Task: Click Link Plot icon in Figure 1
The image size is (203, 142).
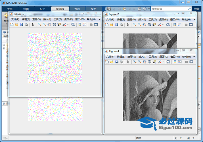Action: (x=73, y=25)
